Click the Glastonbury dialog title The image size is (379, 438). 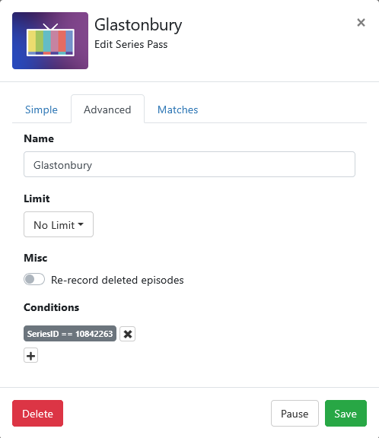pos(139,25)
